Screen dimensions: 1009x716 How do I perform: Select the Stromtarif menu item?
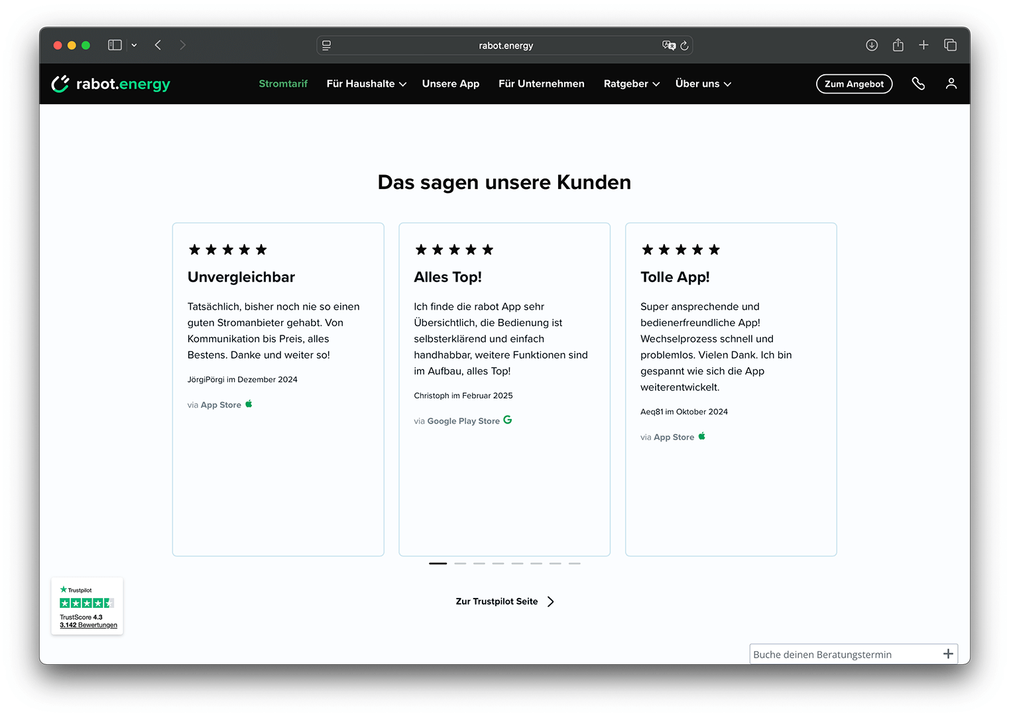point(283,84)
